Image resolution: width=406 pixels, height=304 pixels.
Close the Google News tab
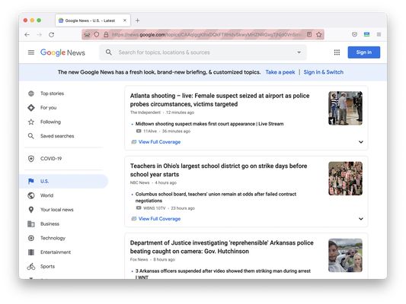tap(125, 21)
